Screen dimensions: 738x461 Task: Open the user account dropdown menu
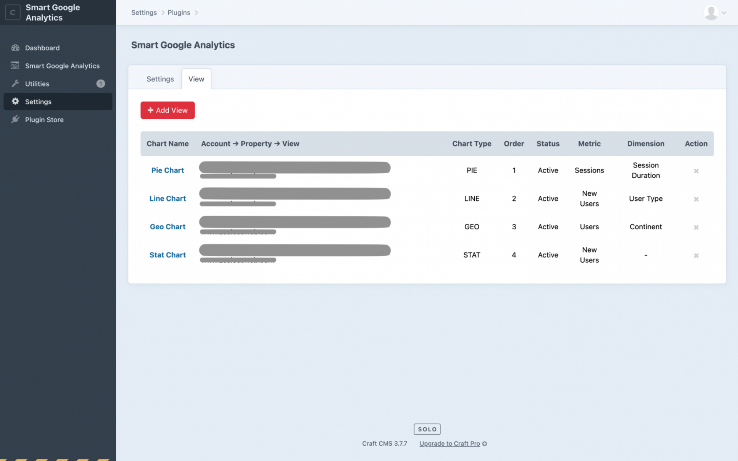(715, 13)
